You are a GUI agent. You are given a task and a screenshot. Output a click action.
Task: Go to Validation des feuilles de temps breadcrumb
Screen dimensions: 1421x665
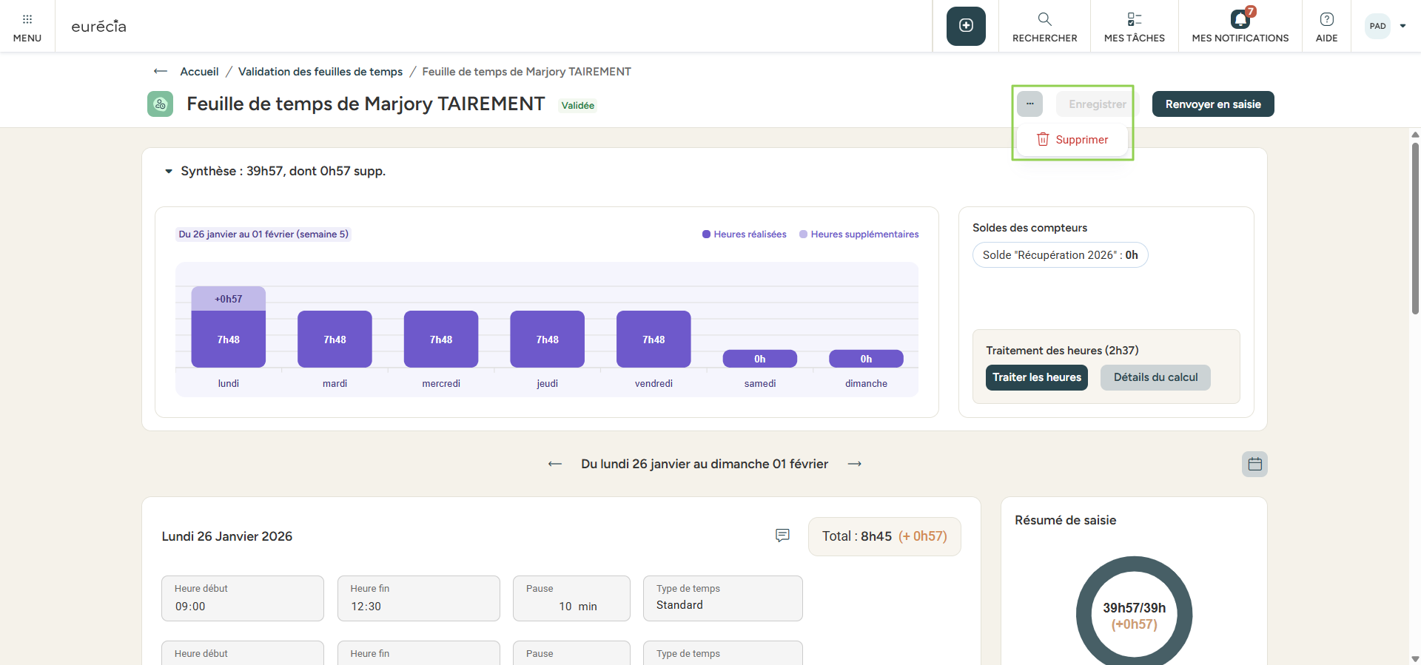tap(320, 72)
